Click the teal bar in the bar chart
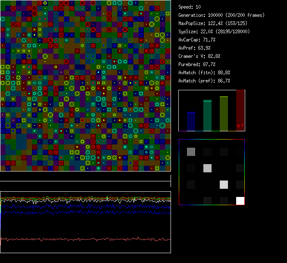 (207, 116)
